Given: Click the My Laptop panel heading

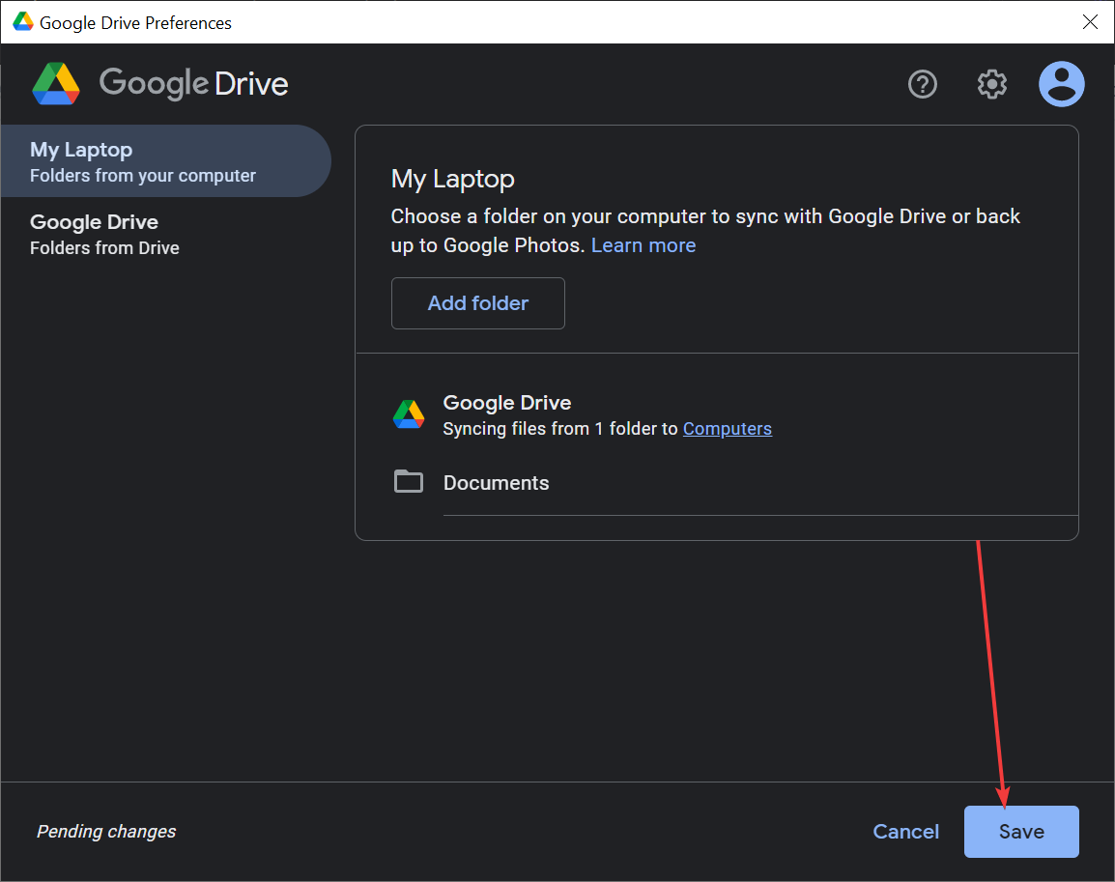Looking at the screenshot, I should (452, 180).
